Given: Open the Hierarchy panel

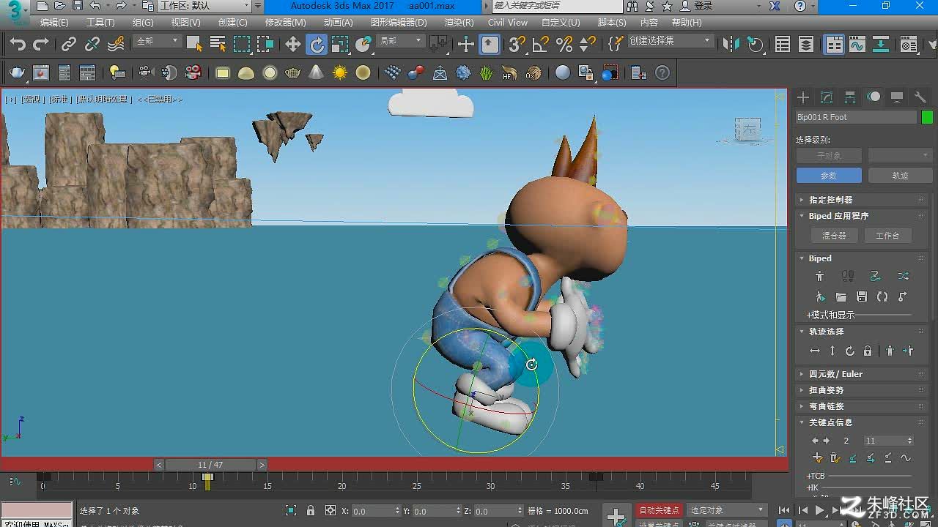Looking at the screenshot, I should (850, 97).
